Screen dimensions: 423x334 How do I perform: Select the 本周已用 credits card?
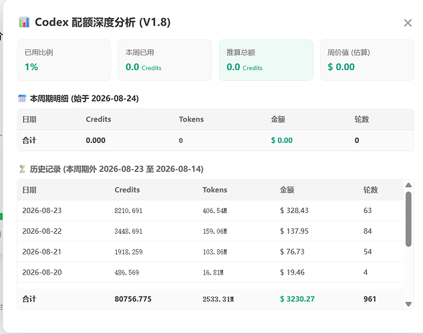165,60
